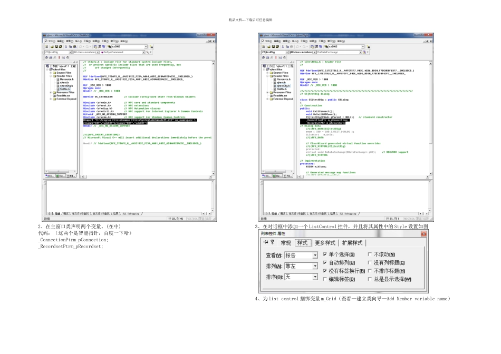
Task: Uncheck the 单个选择(S) checkbox
Action: click(x=325, y=254)
